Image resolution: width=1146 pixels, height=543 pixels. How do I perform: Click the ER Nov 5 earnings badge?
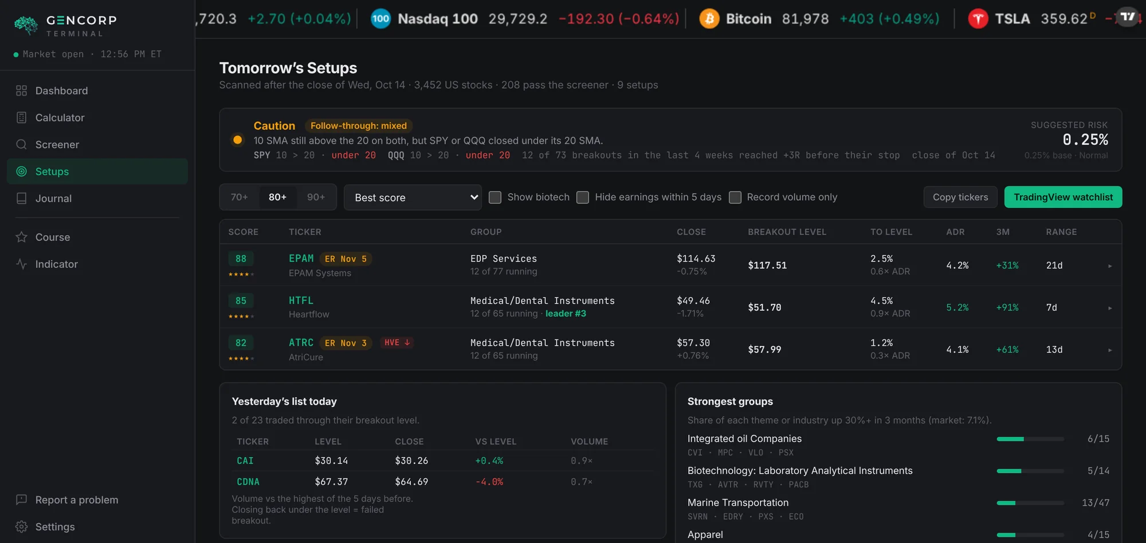[x=346, y=259]
